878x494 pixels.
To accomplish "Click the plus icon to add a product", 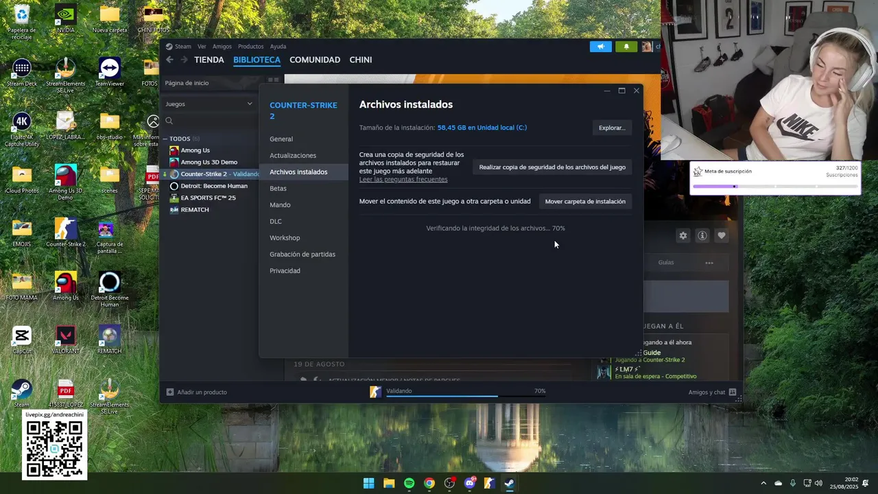I will [x=170, y=392].
